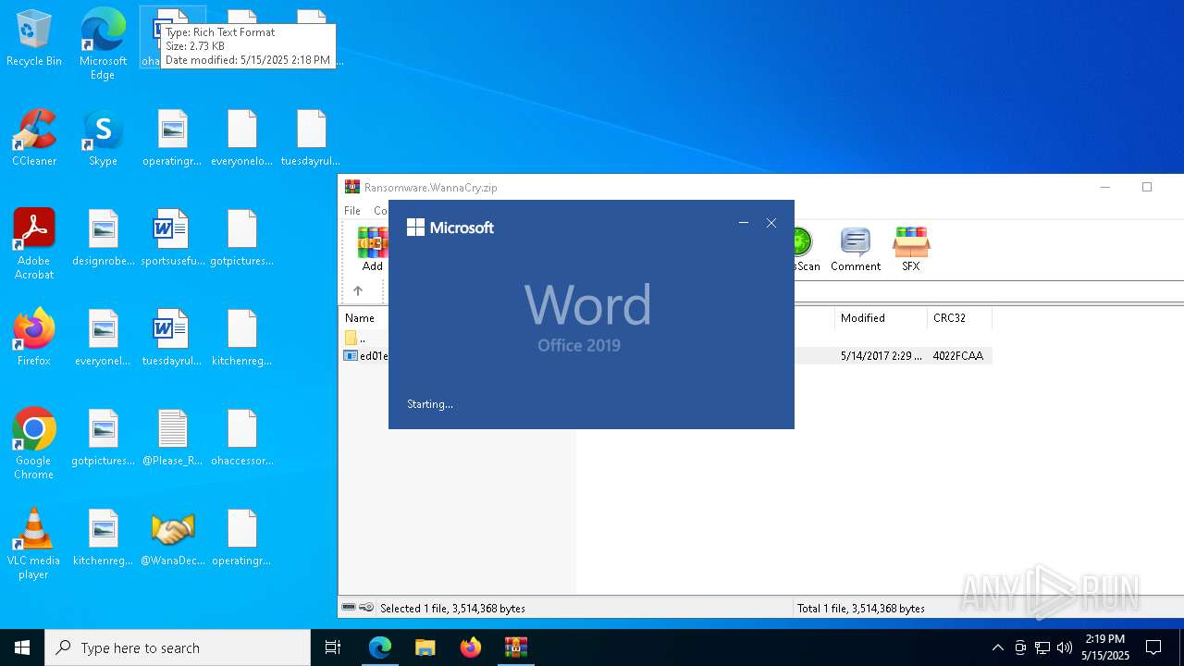Click the taskbar search box
The width and height of the screenshot is (1184, 666).
tap(178, 647)
